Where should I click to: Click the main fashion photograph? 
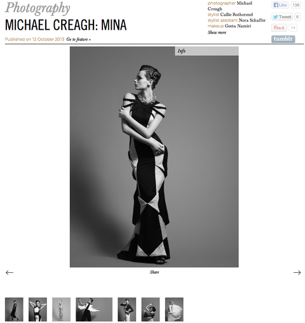click(x=154, y=157)
